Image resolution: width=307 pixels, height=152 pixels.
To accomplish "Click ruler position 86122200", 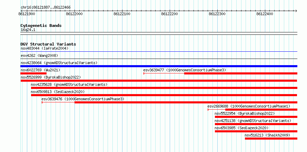I will 170,14.
